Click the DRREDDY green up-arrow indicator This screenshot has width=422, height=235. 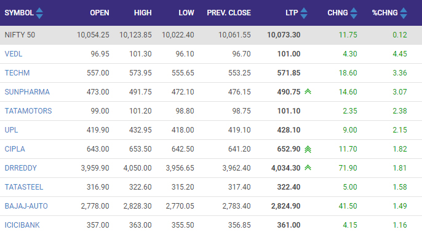coord(308,168)
